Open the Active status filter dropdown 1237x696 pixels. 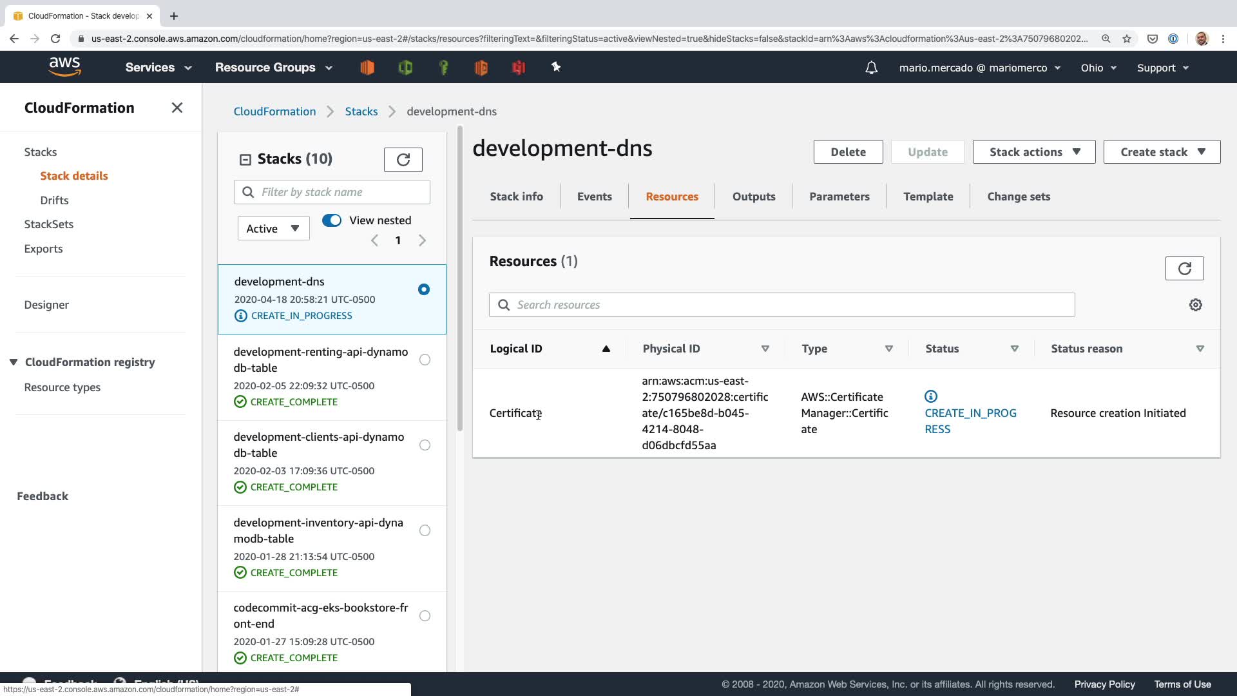273,228
